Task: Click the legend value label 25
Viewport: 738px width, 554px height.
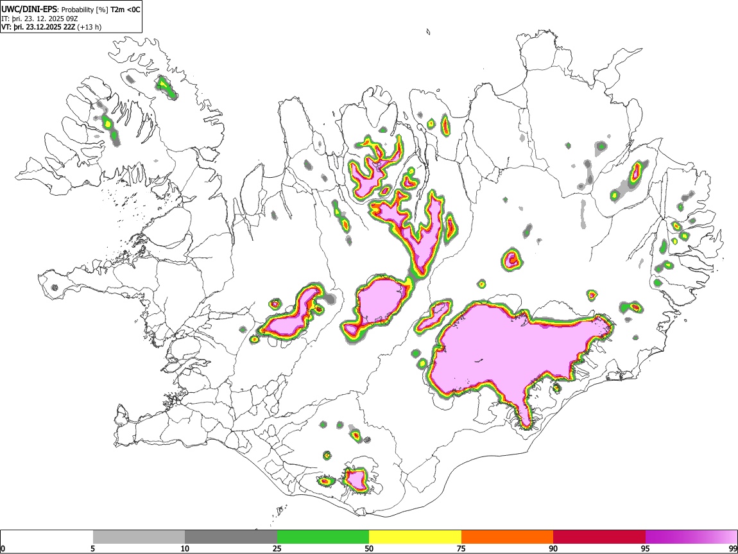Action: (277, 548)
